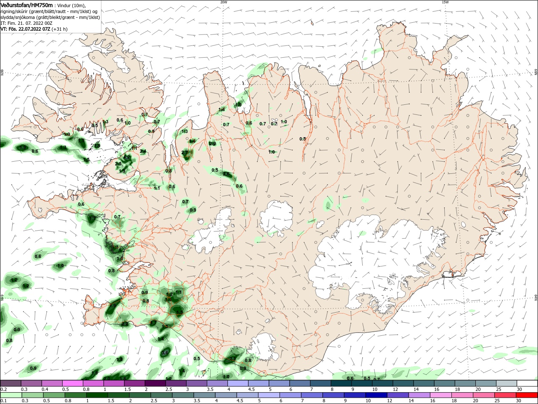538x404 pixels.
Task: Click the 2.1 precipitation label on south coast
Action: 232,359
